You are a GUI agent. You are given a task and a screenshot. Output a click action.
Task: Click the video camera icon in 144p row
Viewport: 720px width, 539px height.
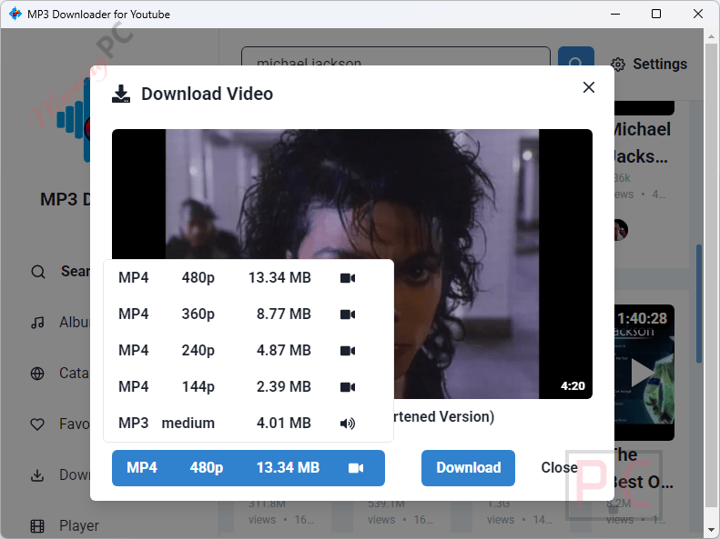[348, 387]
